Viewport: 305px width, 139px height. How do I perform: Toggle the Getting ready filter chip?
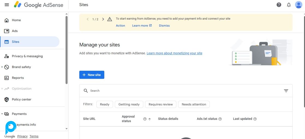coord(129,104)
